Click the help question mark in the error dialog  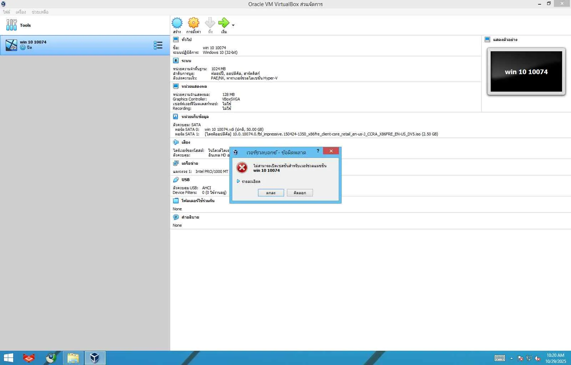pos(318,151)
